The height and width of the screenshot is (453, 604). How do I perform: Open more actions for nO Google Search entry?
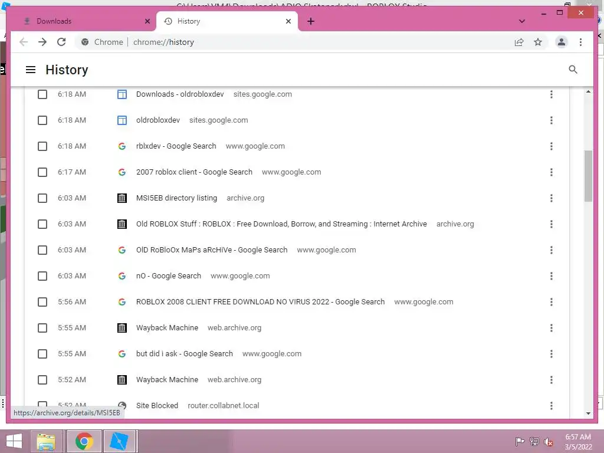(x=552, y=276)
